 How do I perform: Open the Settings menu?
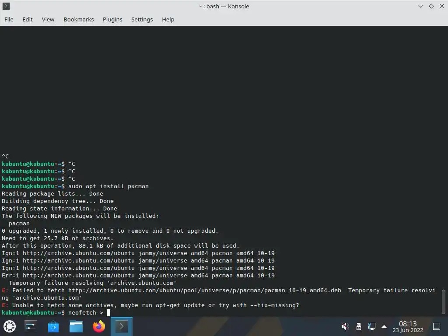142,19
